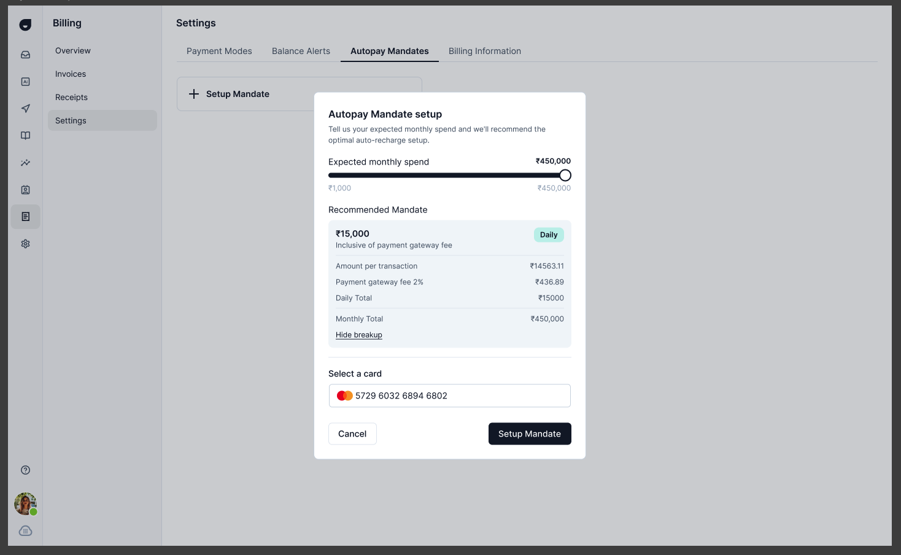Viewport: 901px width, 555px height.
Task: Open the inbox tray icon in sidebar
Action: [x=25, y=55]
